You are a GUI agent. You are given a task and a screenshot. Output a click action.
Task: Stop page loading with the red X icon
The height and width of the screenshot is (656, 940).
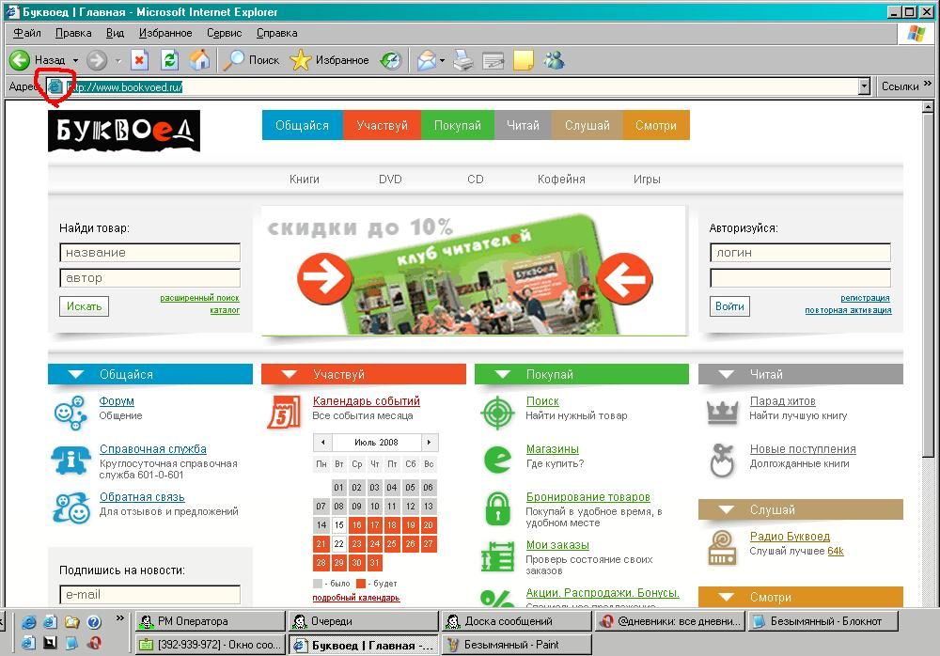(x=140, y=60)
